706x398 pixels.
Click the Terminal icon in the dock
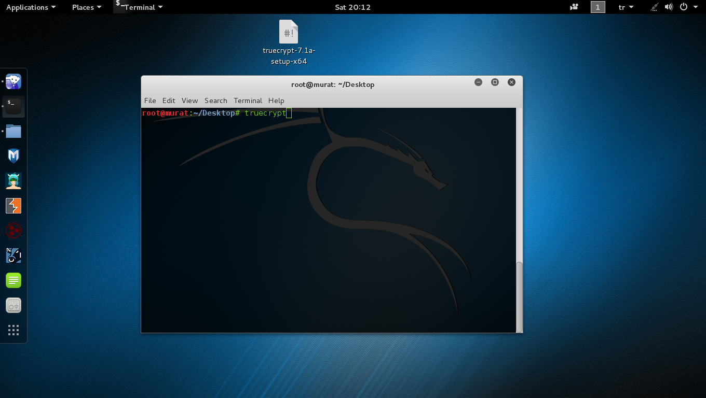[13, 106]
